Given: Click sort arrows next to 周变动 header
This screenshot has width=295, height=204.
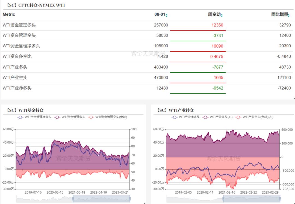Looking at the screenshot, I should (222, 15).
